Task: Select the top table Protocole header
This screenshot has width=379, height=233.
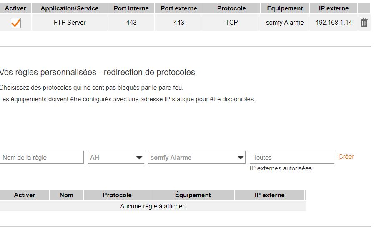Action: [x=231, y=8]
